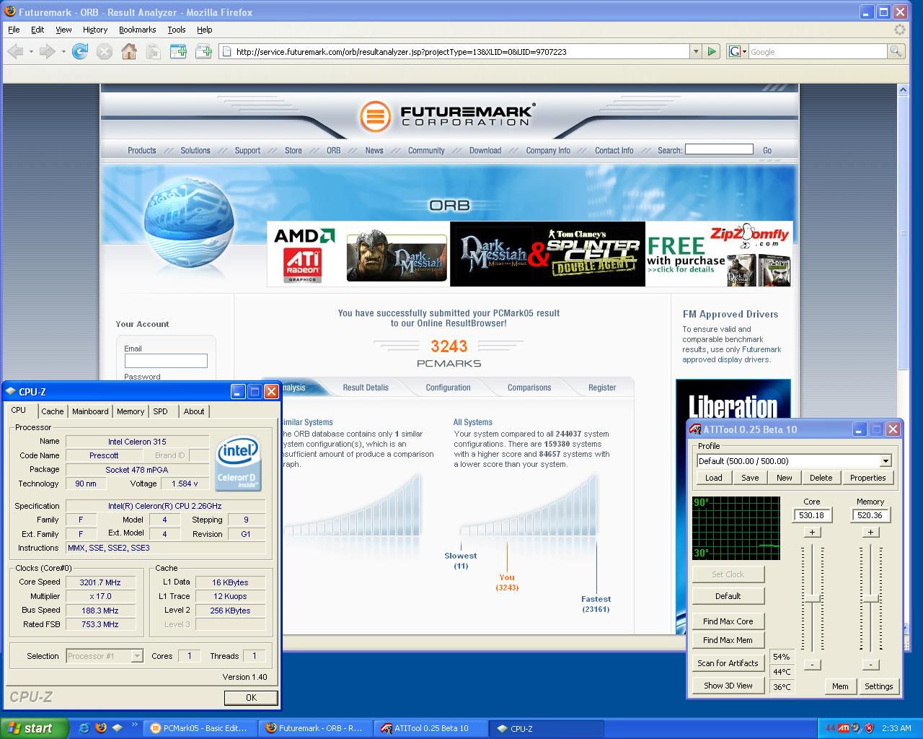This screenshot has width=923, height=739.
Task: Click the Products nav link
Action: click(x=142, y=151)
